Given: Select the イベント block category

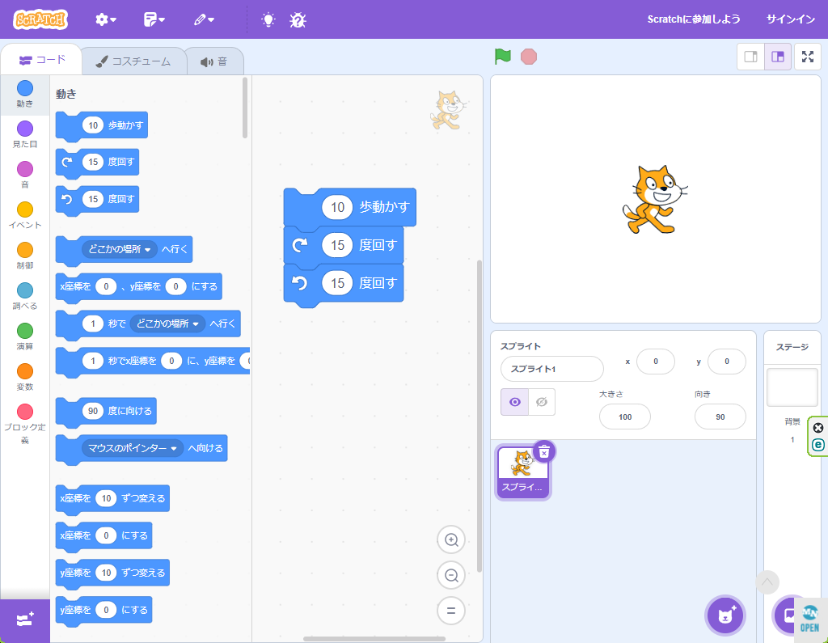Looking at the screenshot, I should click(25, 216).
